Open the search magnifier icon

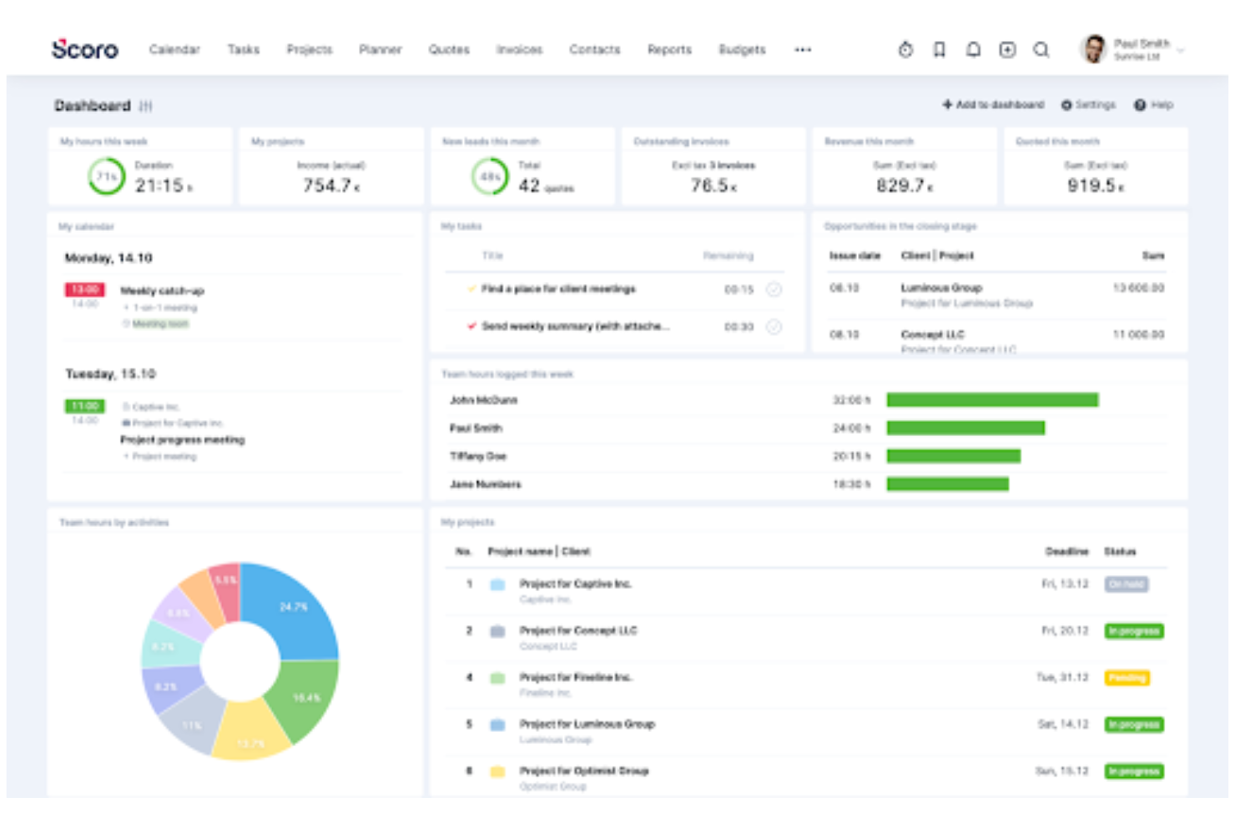tap(1041, 50)
